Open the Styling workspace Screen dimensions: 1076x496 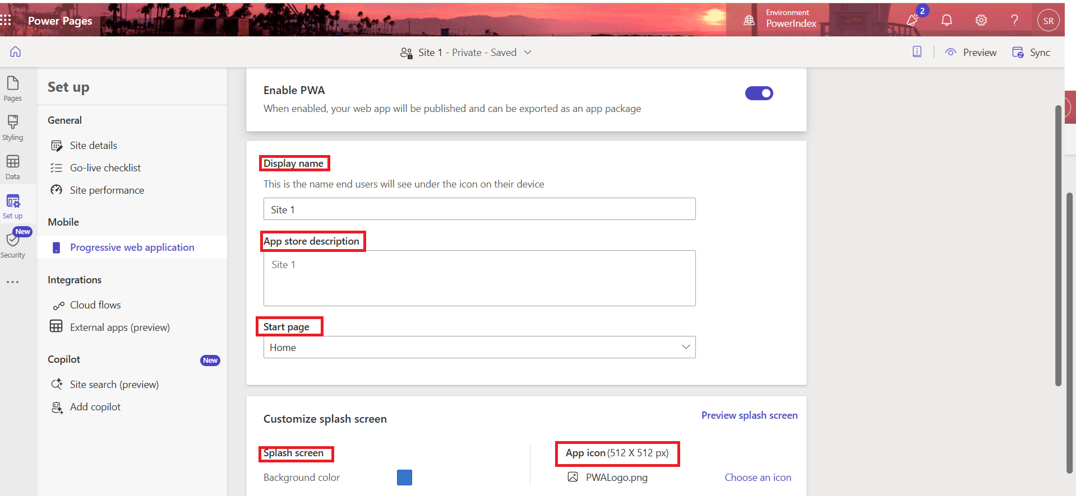pyautogui.click(x=12, y=128)
